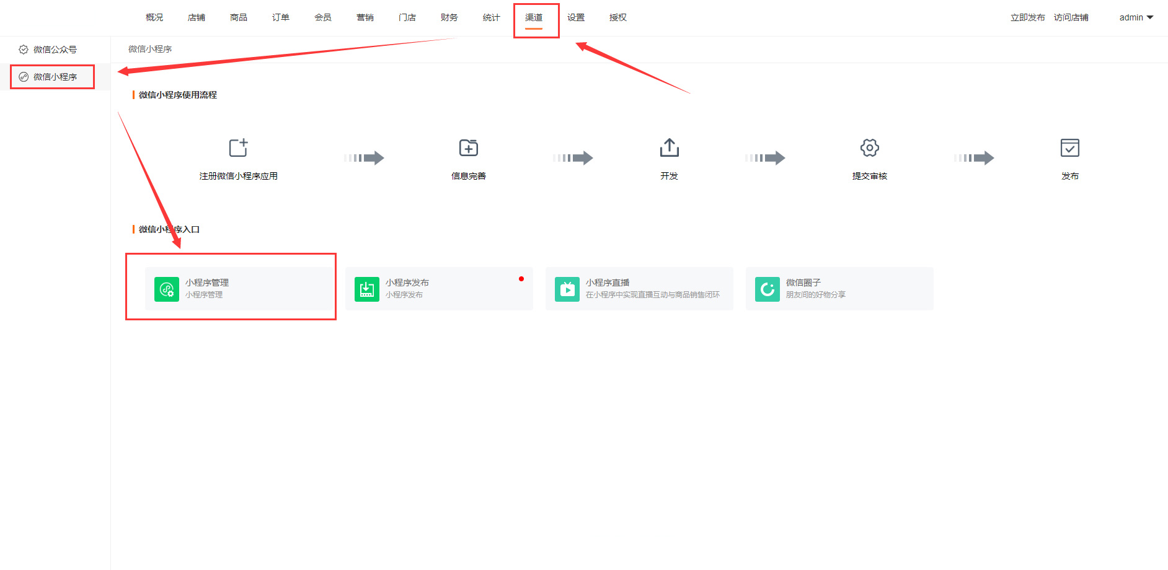Click the 开发 step label
The width and height of the screenshot is (1168, 570).
click(x=670, y=176)
